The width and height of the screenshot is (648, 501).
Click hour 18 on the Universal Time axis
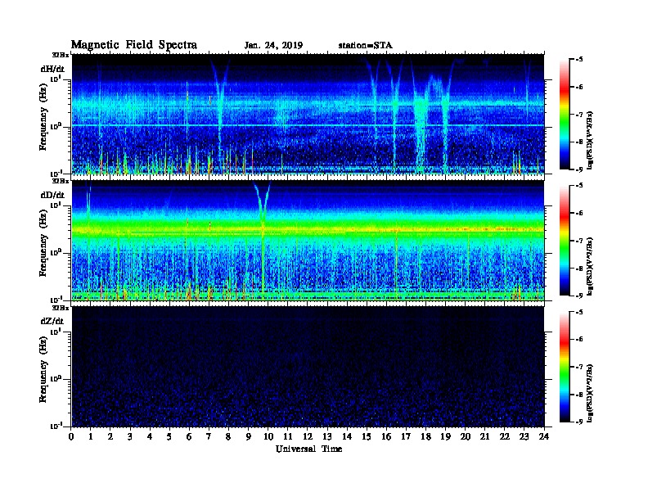click(x=425, y=437)
